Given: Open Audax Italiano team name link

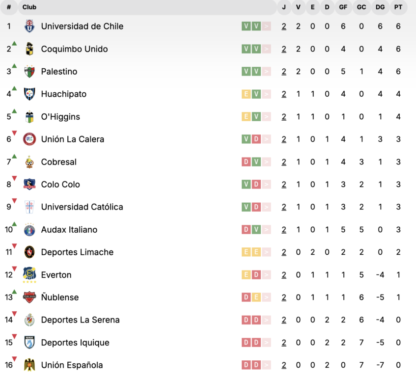Looking at the screenshot, I should point(69,230).
